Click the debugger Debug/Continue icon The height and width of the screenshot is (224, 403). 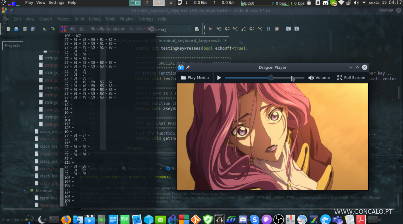pos(210,29)
